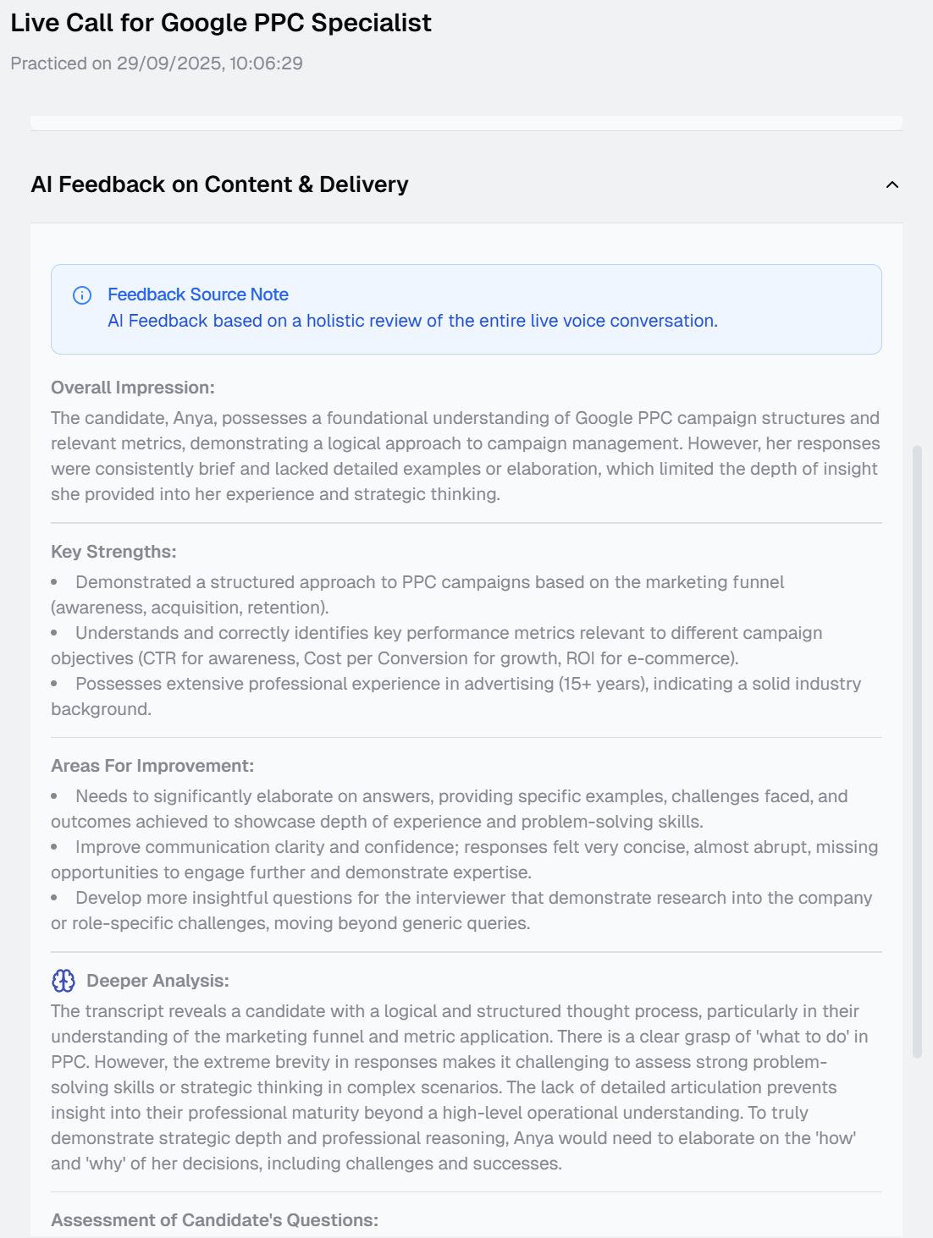Click the Feedback Source Note title
This screenshot has width=933, height=1238.
tap(197, 294)
